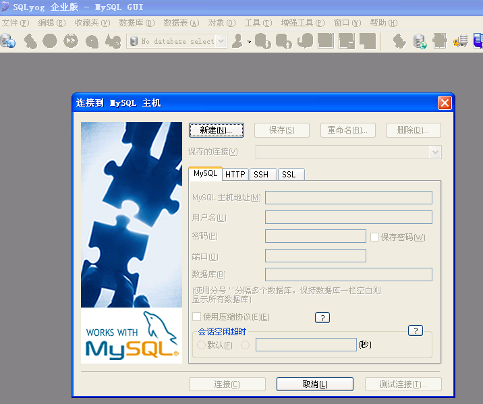Open dropdown arrow next to user manager icon
The width and height of the screenshot is (483, 404).
click(x=249, y=42)
